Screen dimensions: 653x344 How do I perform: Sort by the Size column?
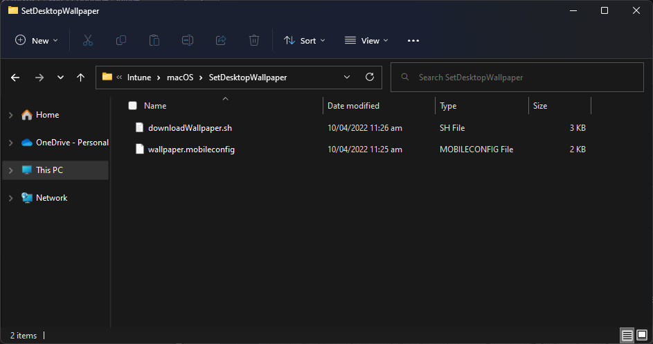click(x=540, y=106)
